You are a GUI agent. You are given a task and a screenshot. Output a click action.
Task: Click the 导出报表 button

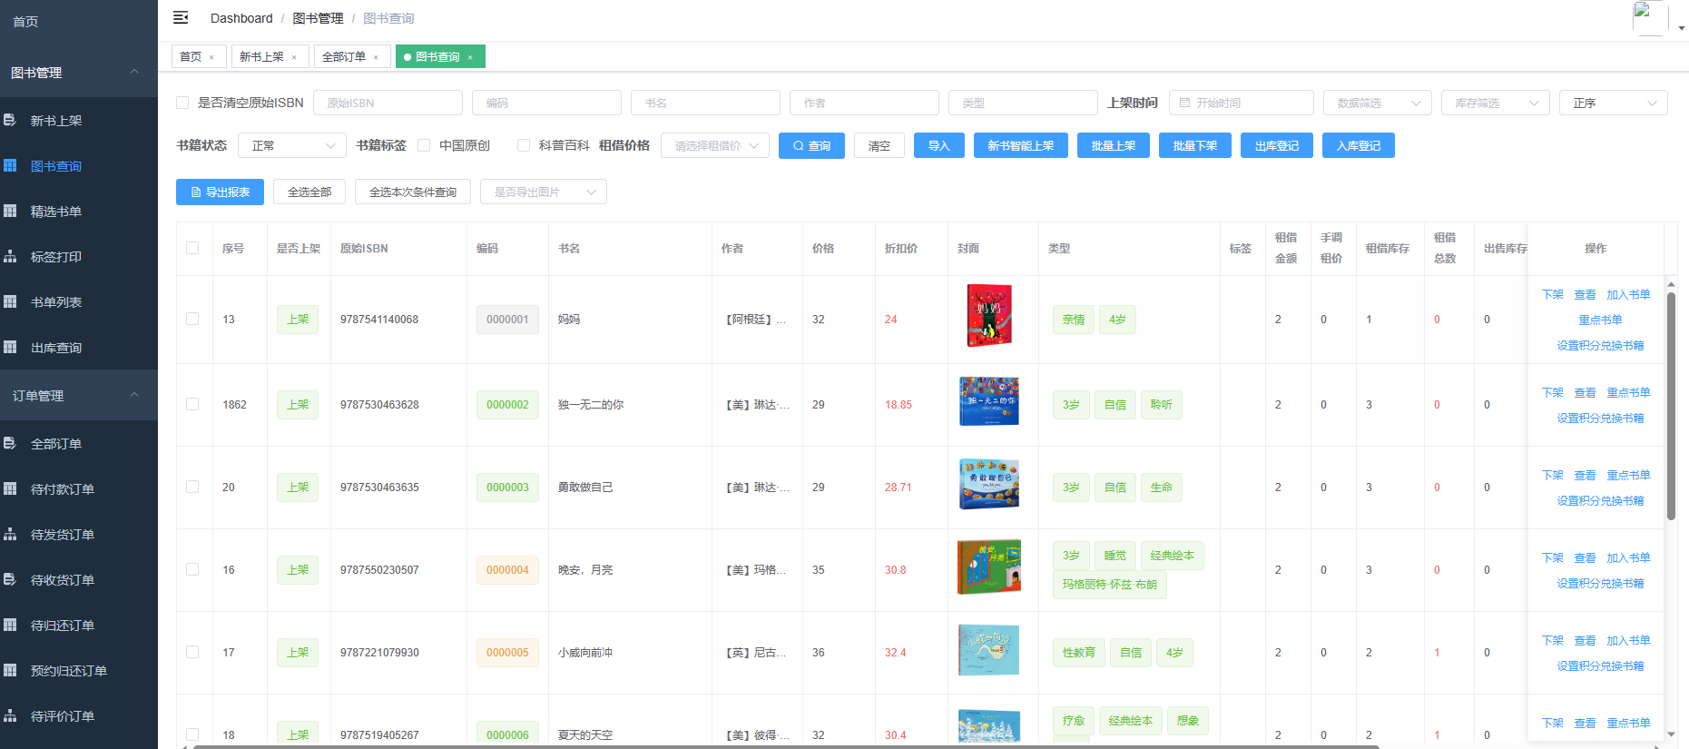pos(220,192)
